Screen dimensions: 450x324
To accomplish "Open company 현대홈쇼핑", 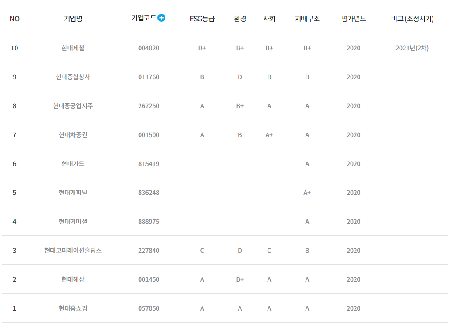I will 73,308.
